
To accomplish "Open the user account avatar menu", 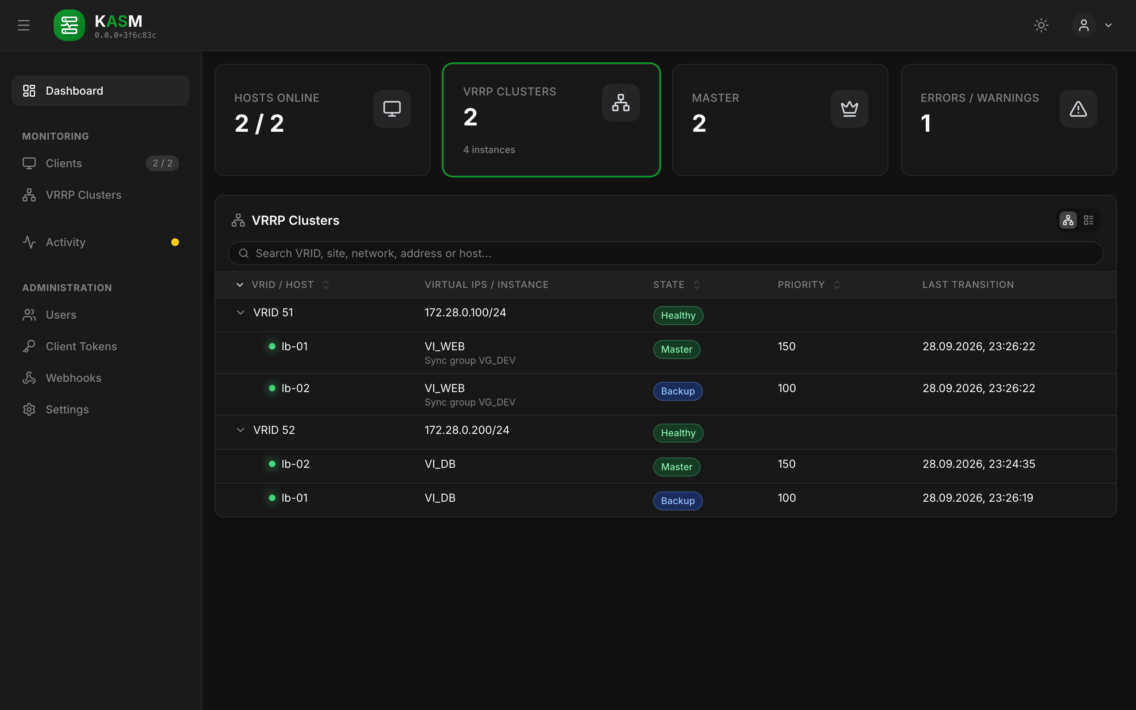I will [x=1084, y=25].
